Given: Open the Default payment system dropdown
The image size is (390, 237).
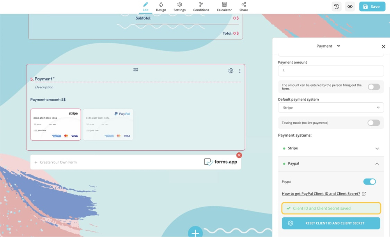Looking at the screenshot, I should click(x=331, y=108).
